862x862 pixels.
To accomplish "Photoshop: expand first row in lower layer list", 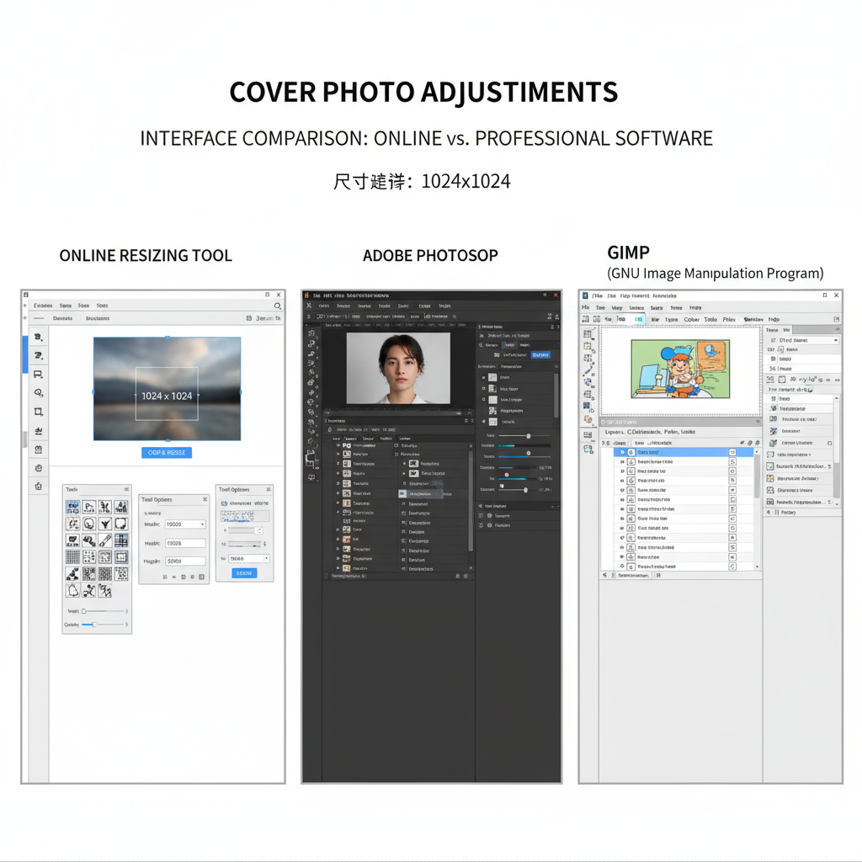I will [338, 445].
